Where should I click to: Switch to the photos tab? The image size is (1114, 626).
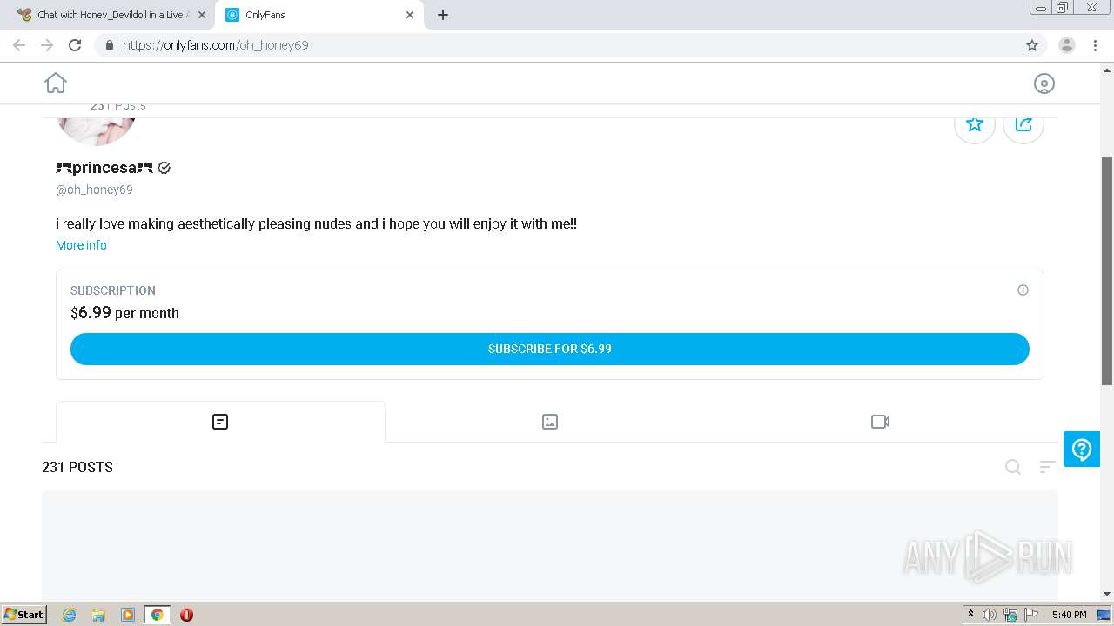[x=550, y=422]
